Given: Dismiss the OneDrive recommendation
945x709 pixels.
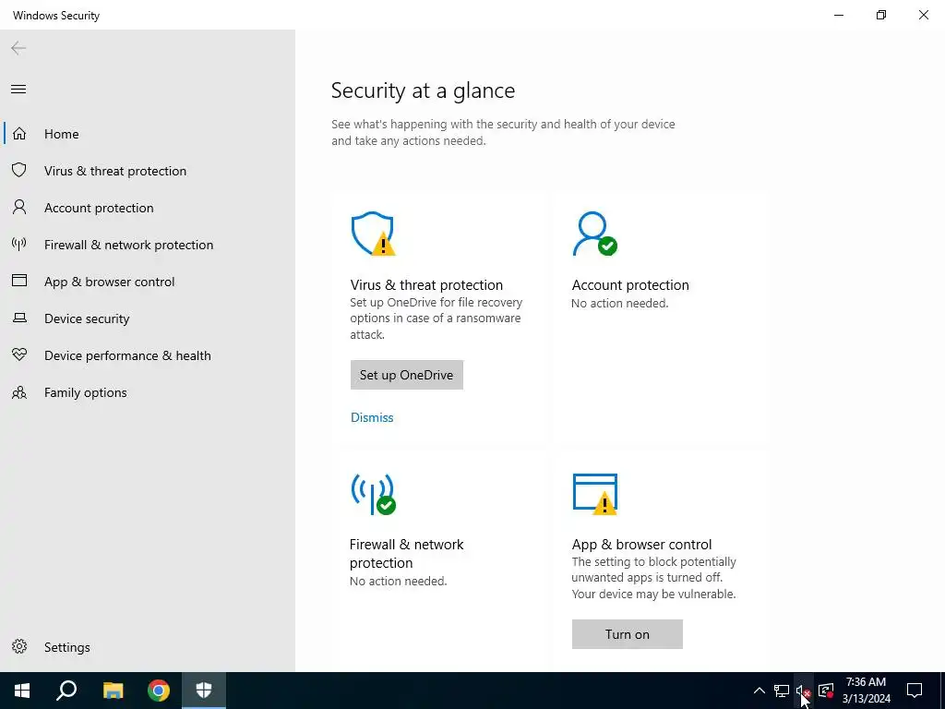Looking at the screenshot, I should click(372, 417).
